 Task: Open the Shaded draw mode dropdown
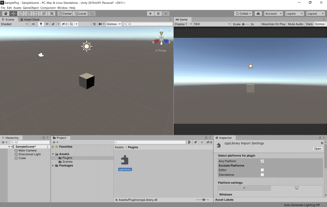14,24
